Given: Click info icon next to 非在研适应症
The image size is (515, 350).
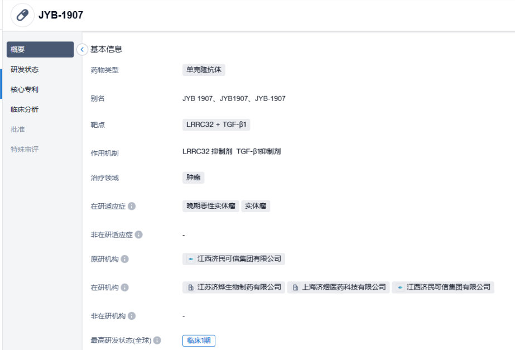Looking at the screenshot, I should pos(138,234).
